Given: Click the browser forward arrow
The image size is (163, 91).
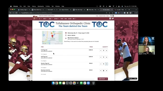Looking at the screenshot, I should pos(13,13).
